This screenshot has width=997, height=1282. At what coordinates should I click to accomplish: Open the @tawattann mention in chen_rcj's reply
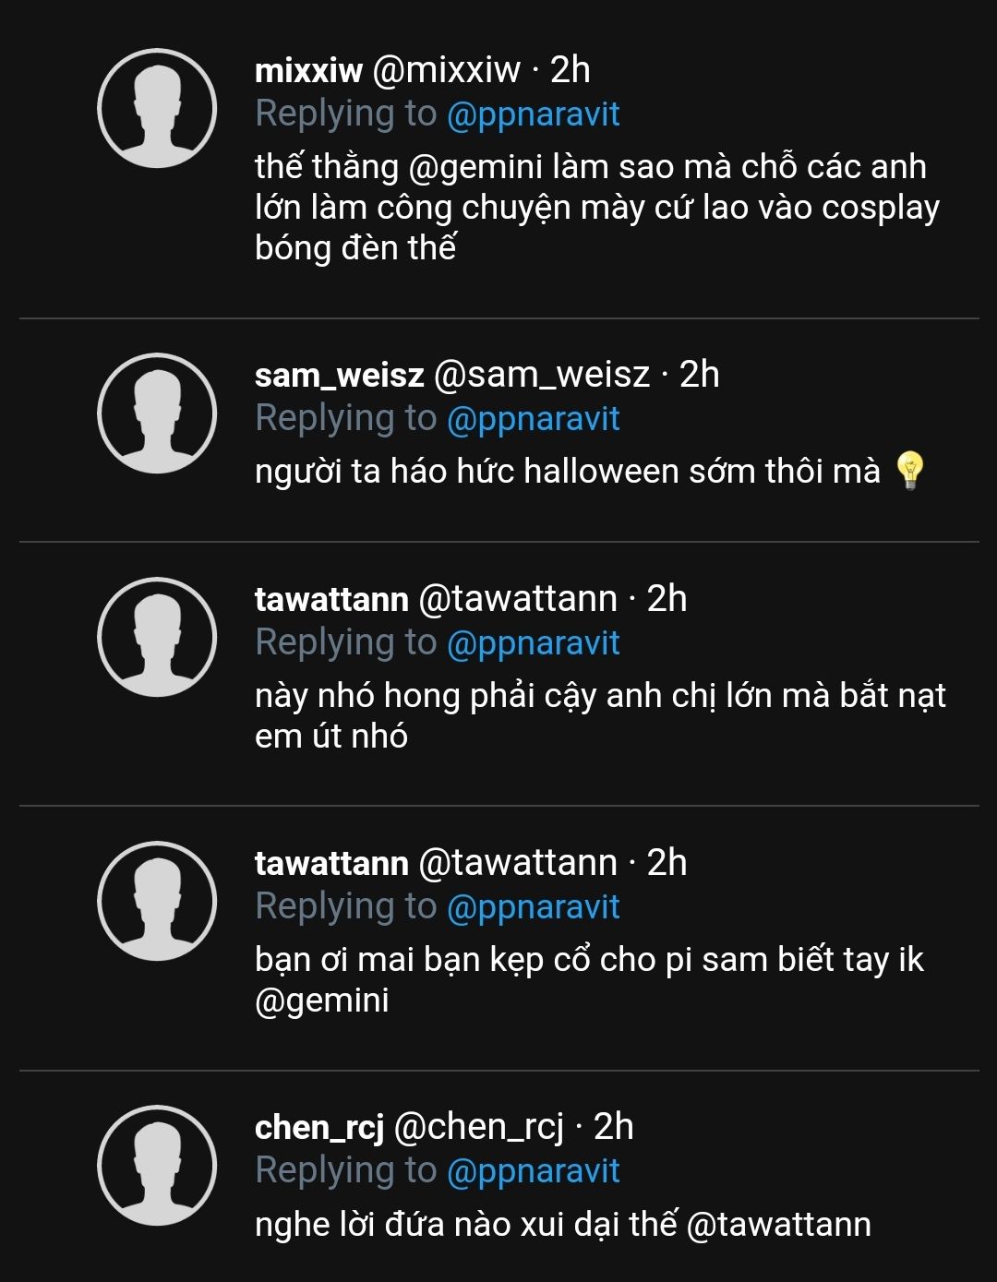779,1225
